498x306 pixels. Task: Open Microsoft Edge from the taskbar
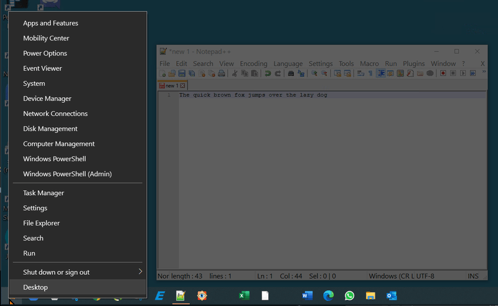click(x=329, y=295)
